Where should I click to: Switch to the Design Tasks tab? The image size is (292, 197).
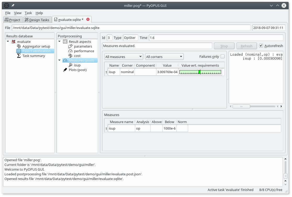click(37, 20)
